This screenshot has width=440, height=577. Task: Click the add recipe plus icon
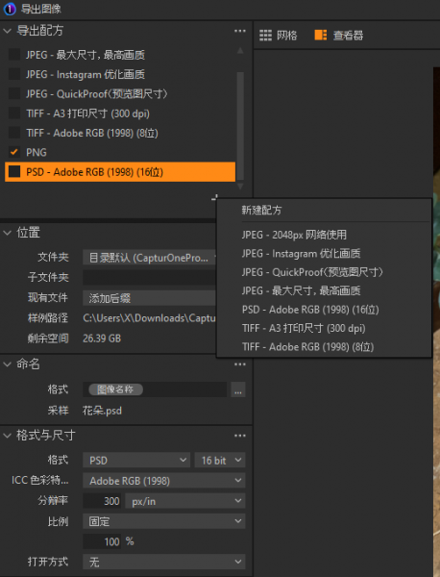click(214, 198)
